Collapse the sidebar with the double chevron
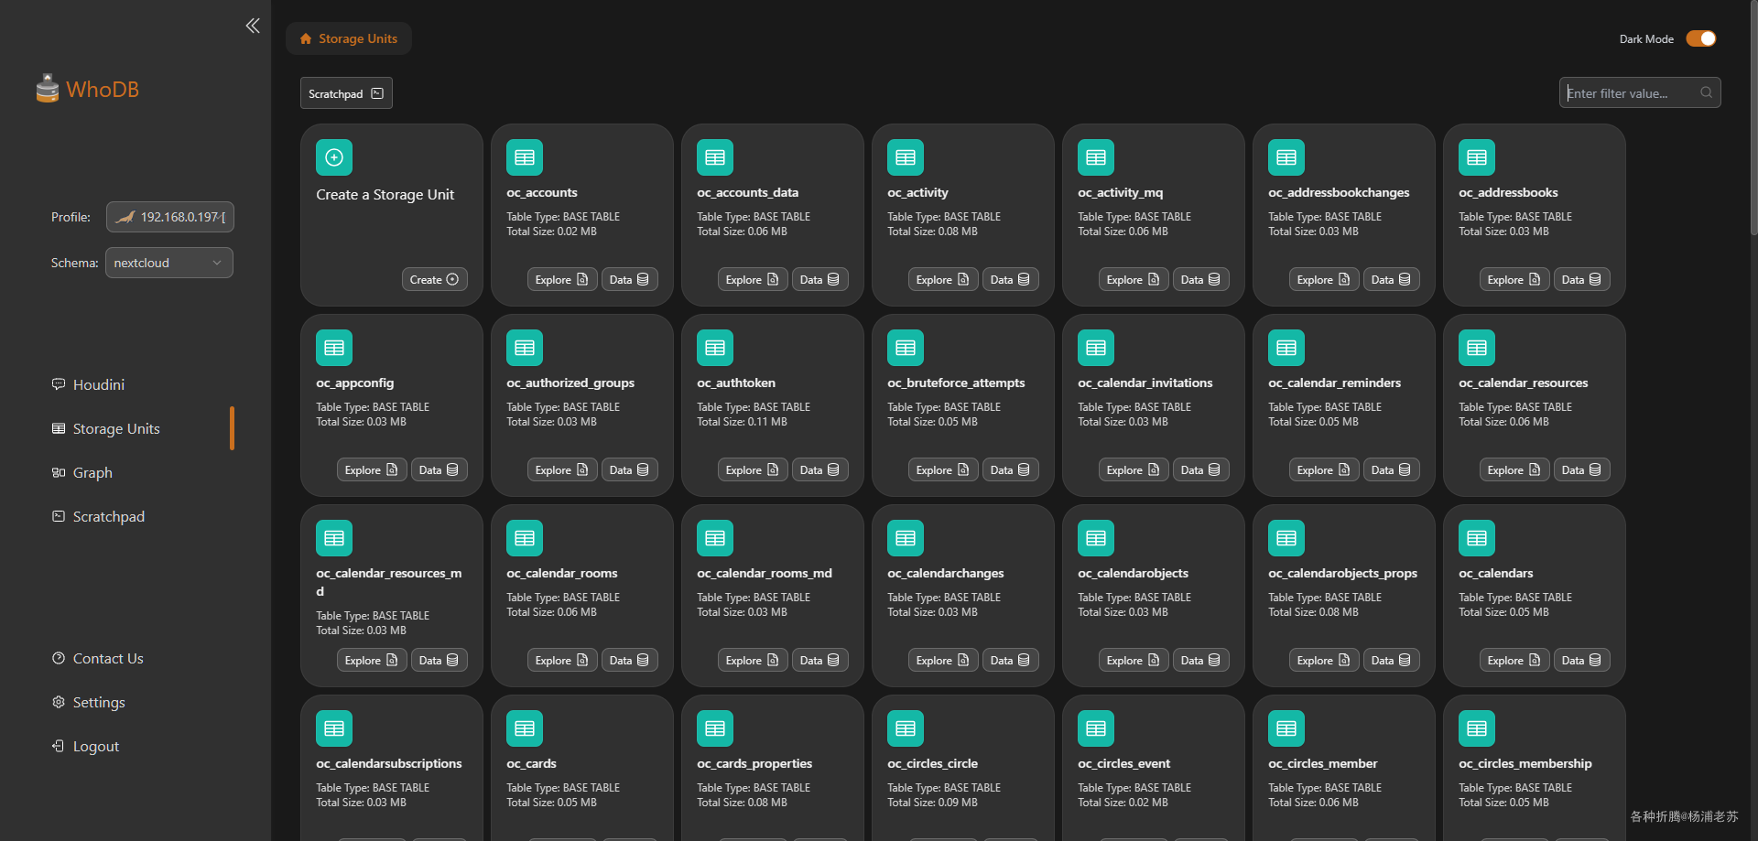 click(253, 26)
